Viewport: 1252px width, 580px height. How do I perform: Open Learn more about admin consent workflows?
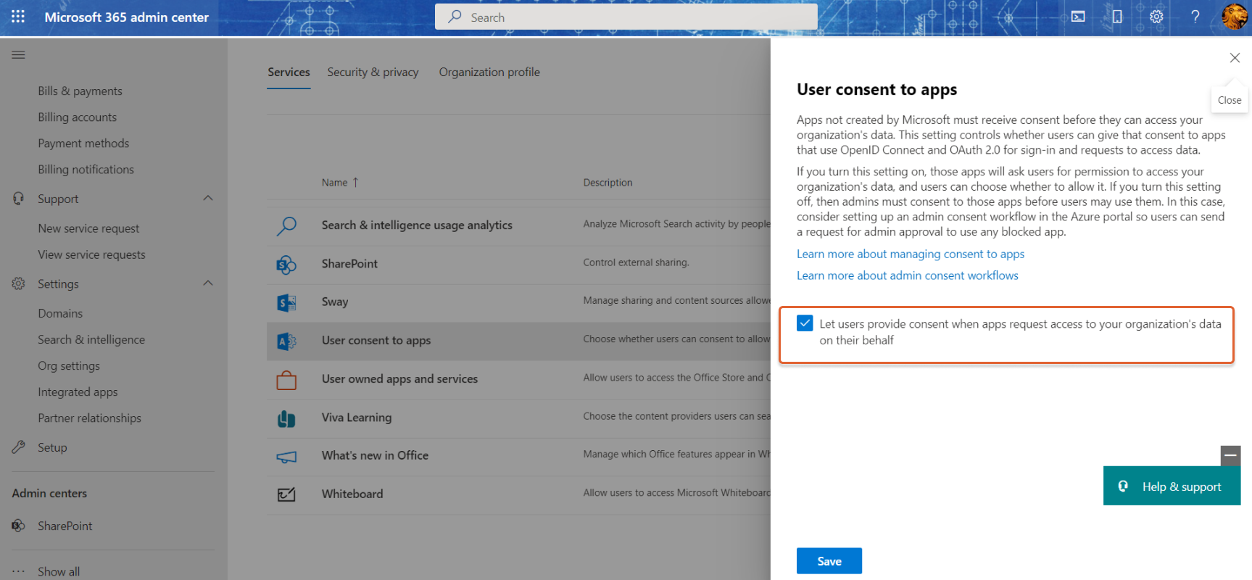907,275
